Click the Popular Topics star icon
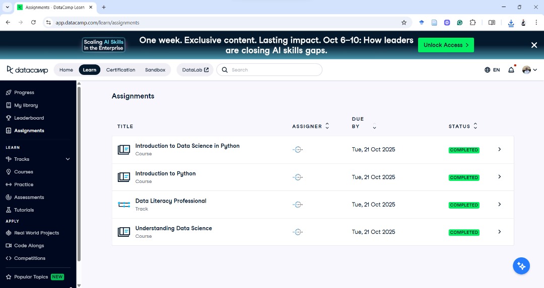Screen dimensions: 544x288 (x=9, y=277)
